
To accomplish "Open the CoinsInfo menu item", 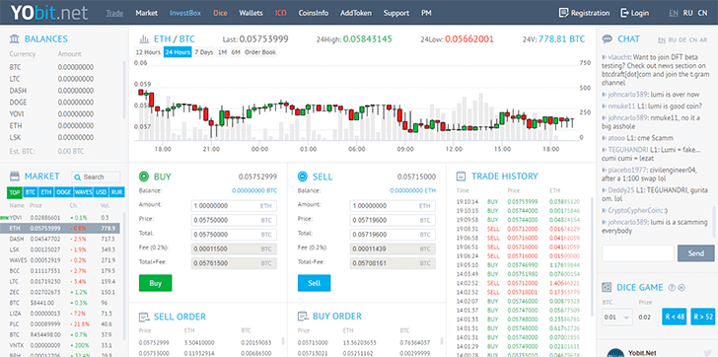I will 314,13.
